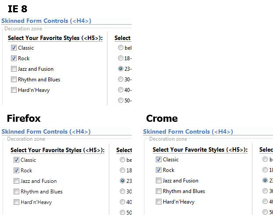Image resolution: width=273 pixels, height=215 pixels.
Task: Select the 40 radio button in Firefox panel
Action: click(122, 202)
